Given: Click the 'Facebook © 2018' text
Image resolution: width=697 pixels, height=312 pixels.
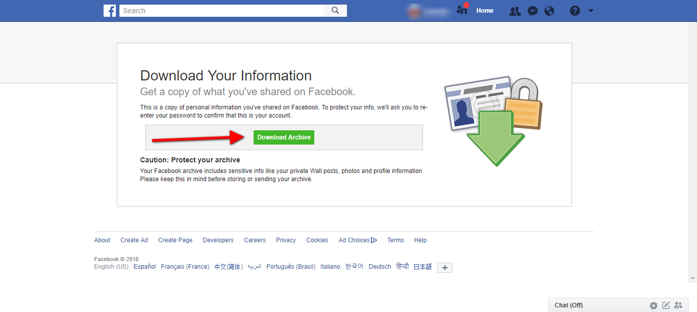Looking at the screenshot, I should (116, 259).
